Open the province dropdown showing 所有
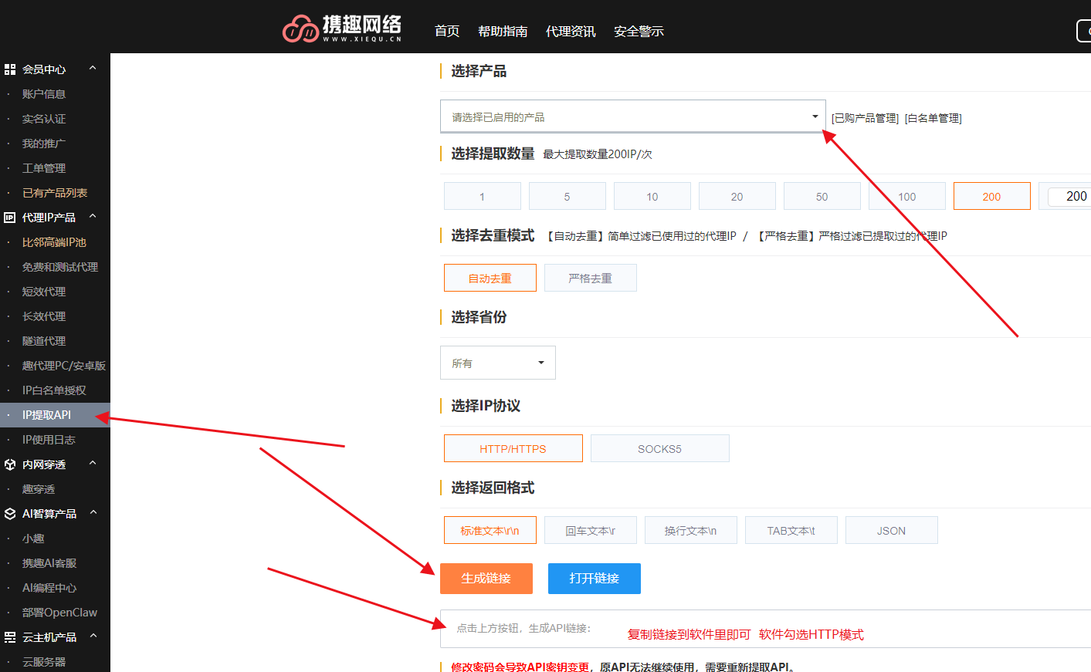Image resolution: width=1091 pixels, height=672 pixels. pos(497,362)
